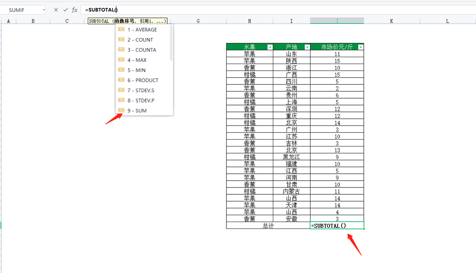Open the 市场价元/斤 filter dropdown
This screenshot has height=273, width=476.
click(x=360, y=47)
